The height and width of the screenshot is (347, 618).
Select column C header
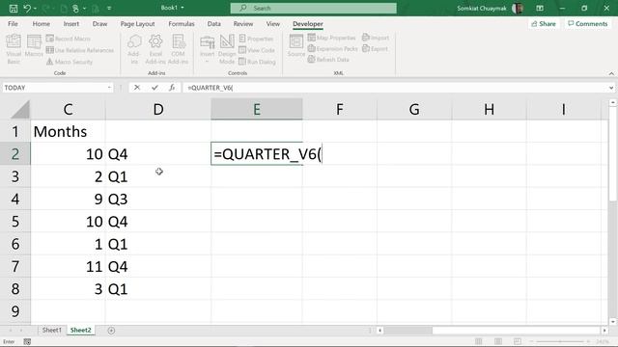[x=68, y=109]
